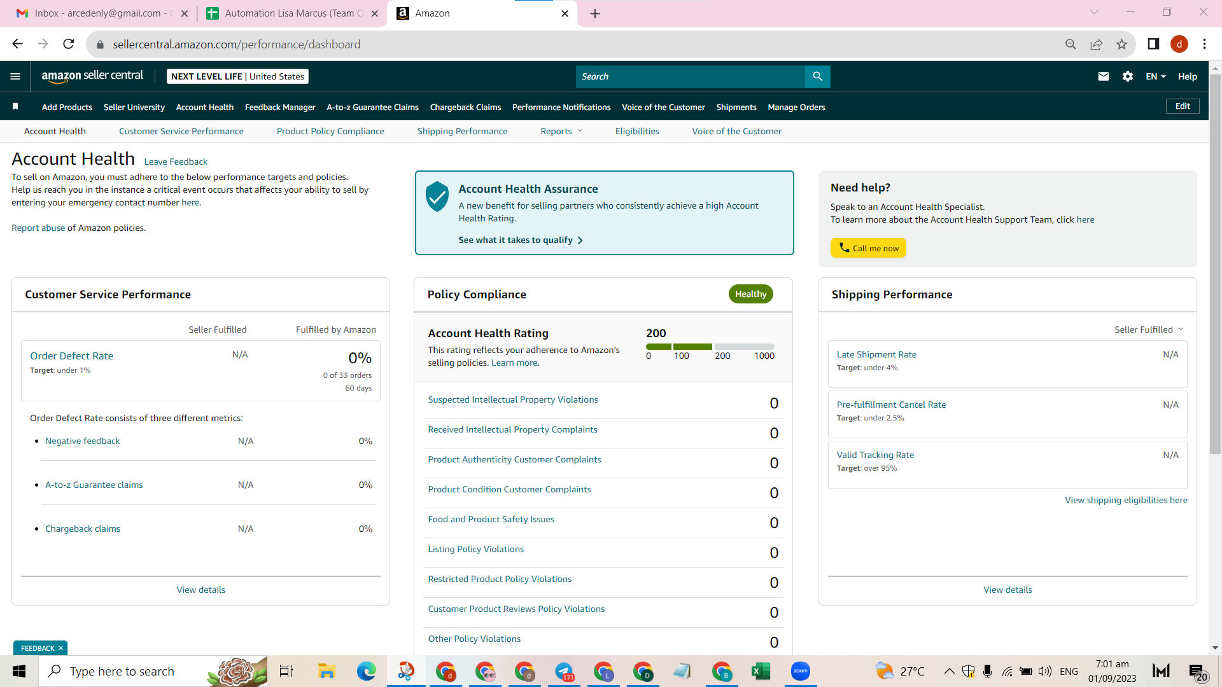This screenshot has width=1222, height=687.
Task: Click the search magnifier button
Action: pos(817,76)
